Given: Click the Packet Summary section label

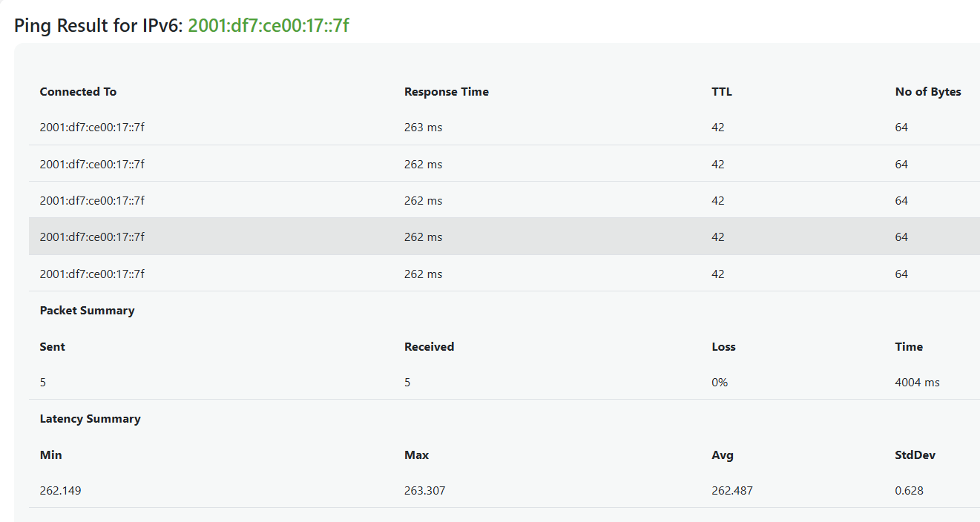Looking at the screenshot, I should 87,311.
